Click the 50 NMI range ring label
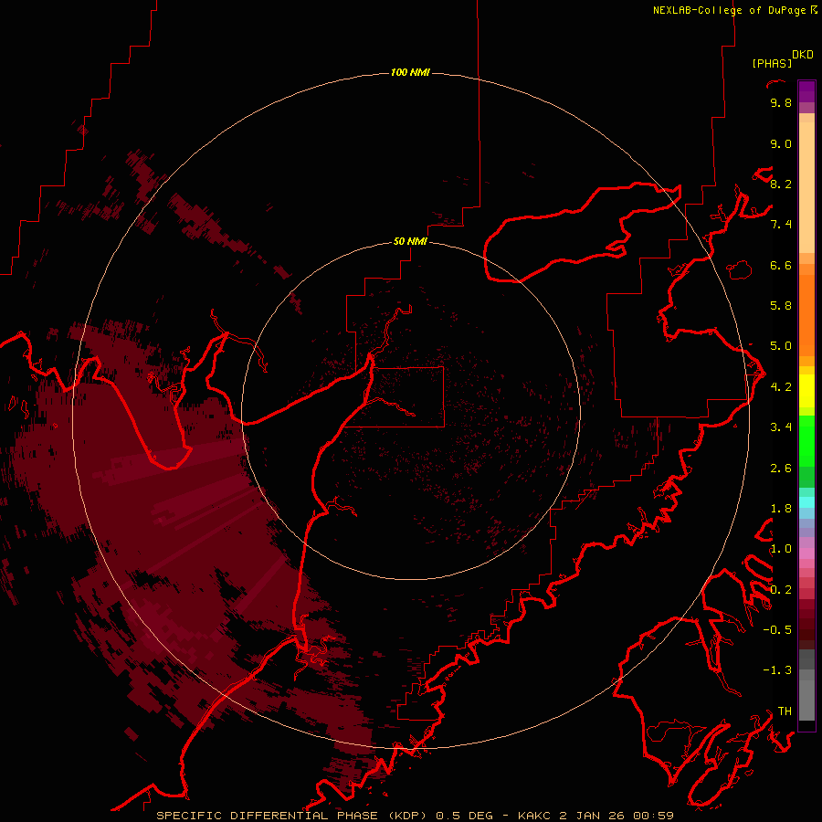This screenshot has height=822, width=822. pos(410,241)
